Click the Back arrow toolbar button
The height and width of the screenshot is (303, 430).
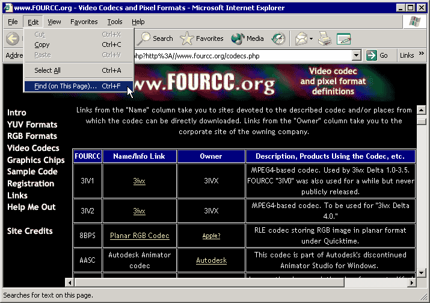[13, 38]
